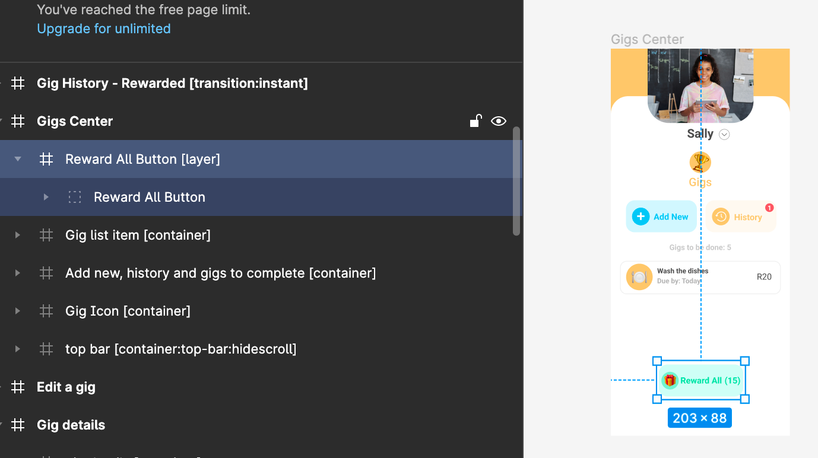Select Gig History - Rewarded layer name

[x=172, y=83]
